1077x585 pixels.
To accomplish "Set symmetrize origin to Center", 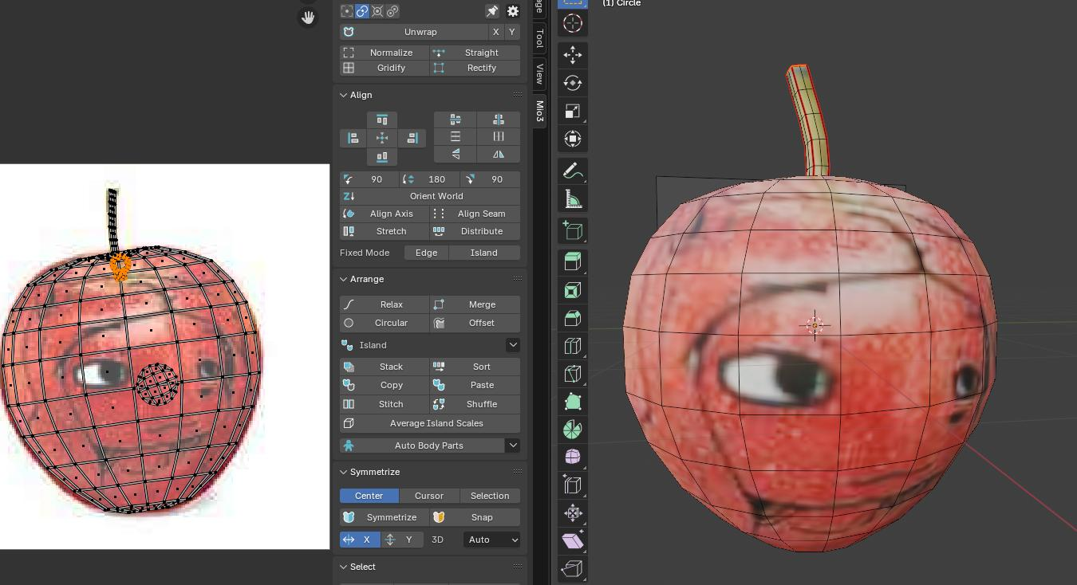I will point(369,496).
